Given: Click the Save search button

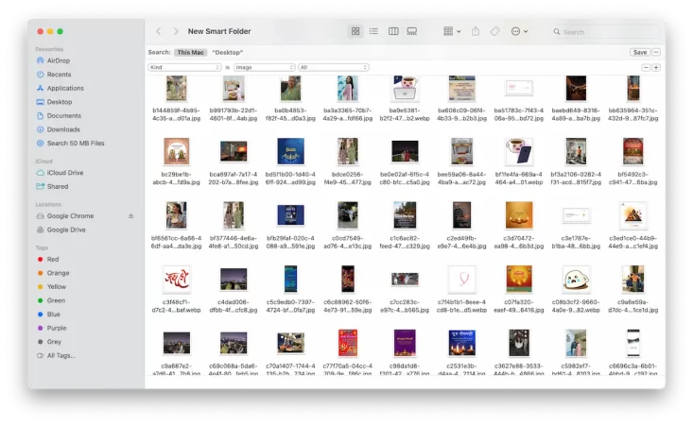Looking at the screenshot, I should click(x=640, y=52).
